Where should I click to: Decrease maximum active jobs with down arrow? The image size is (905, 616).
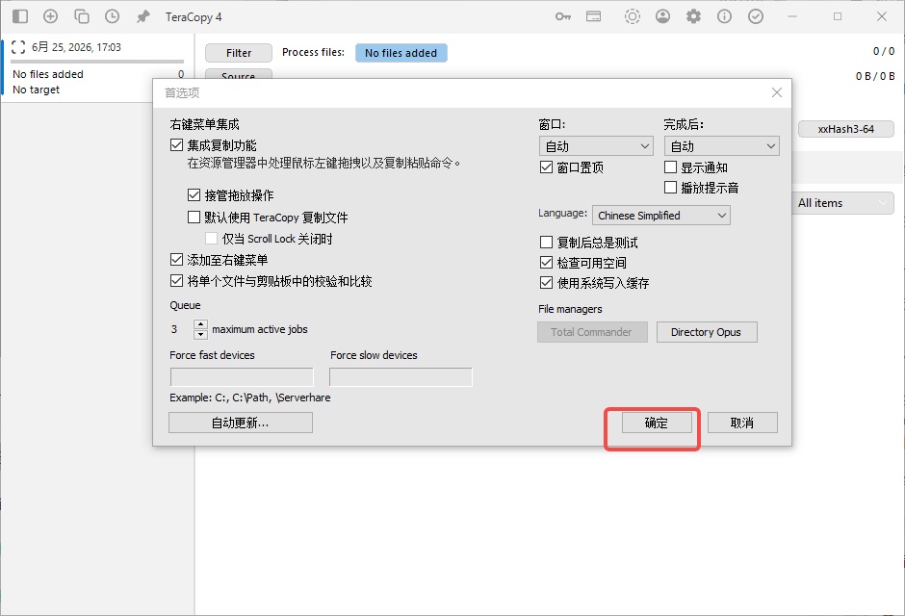200,335
